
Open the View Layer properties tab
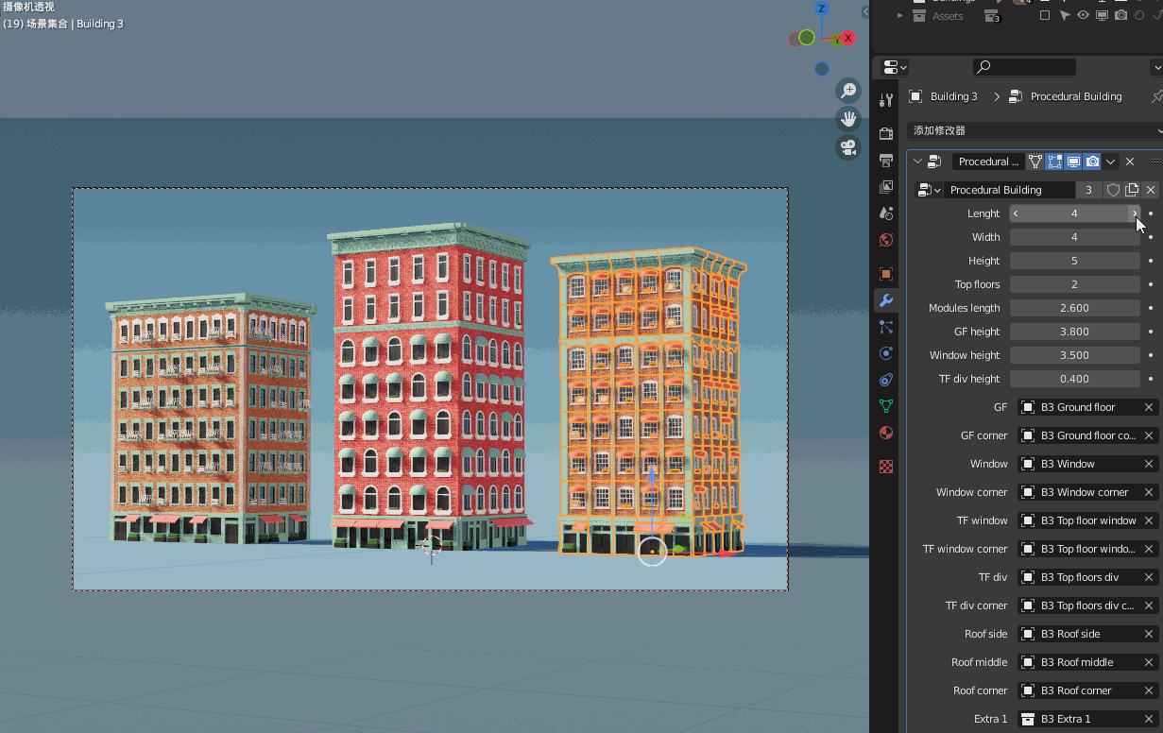pos(886,186)
